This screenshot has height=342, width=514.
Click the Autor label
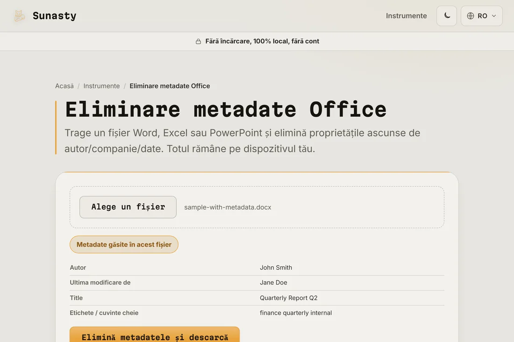(x=78, y=267)
